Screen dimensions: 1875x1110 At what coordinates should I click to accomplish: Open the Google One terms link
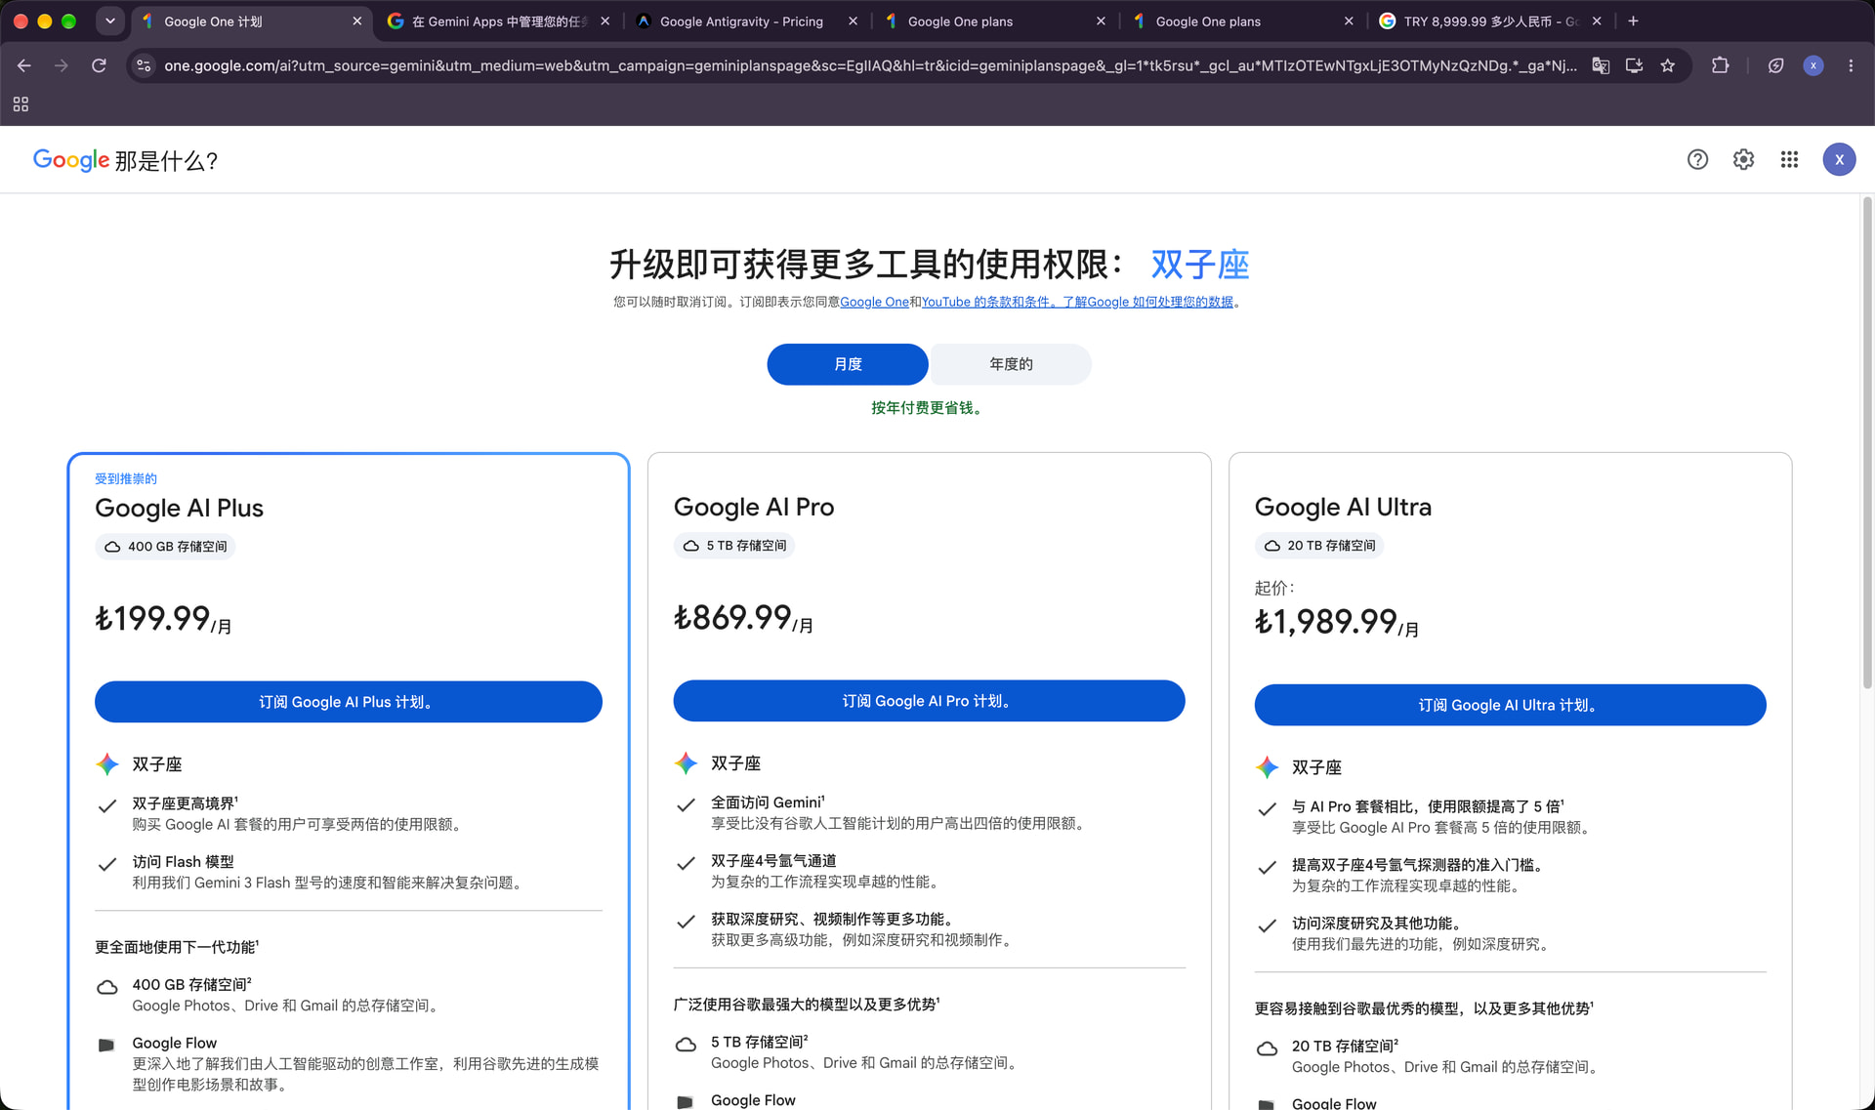pos(874,303)
